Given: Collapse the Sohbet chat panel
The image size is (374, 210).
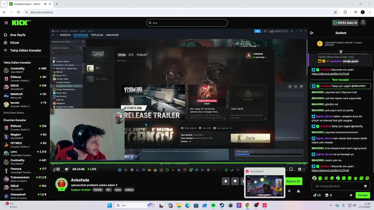Looking at the screenshot, I should [312, 33].
